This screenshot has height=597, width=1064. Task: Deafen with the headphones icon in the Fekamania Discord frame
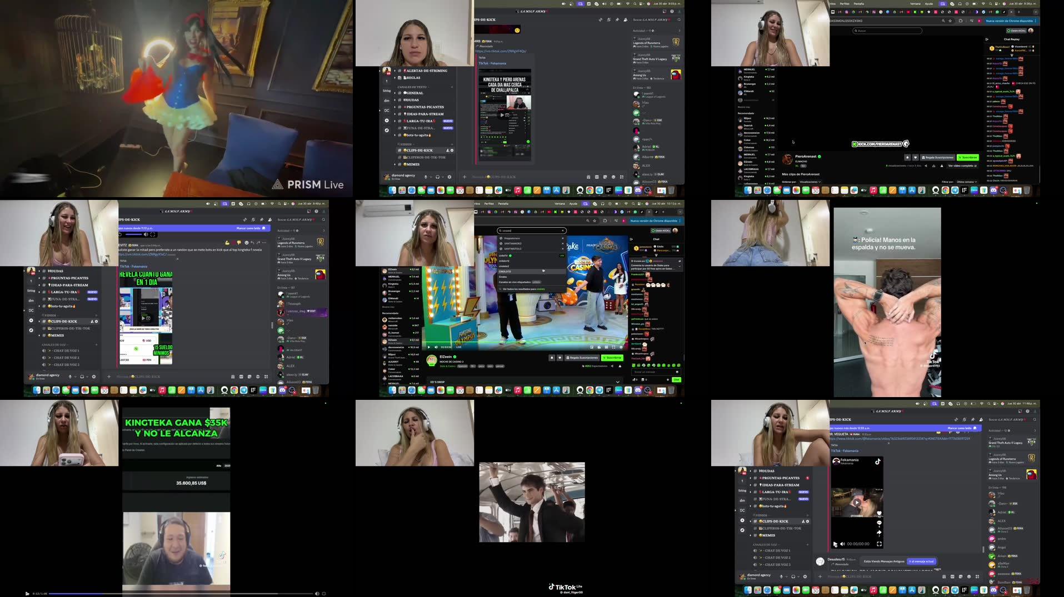pos(793,576)
